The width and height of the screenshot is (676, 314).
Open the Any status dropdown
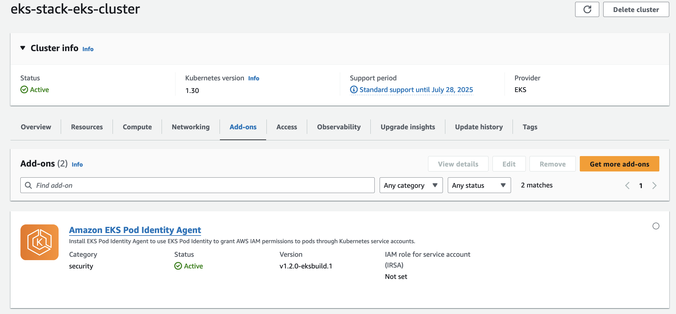[479, 185]
